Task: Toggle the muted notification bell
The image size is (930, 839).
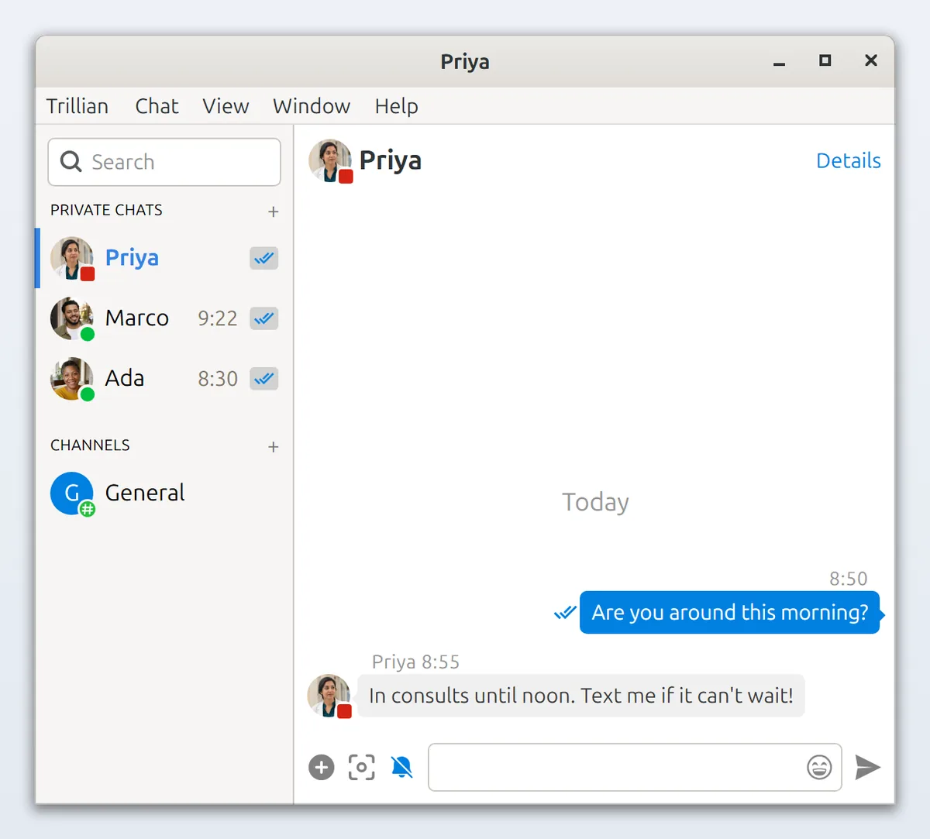Action: 402,767
